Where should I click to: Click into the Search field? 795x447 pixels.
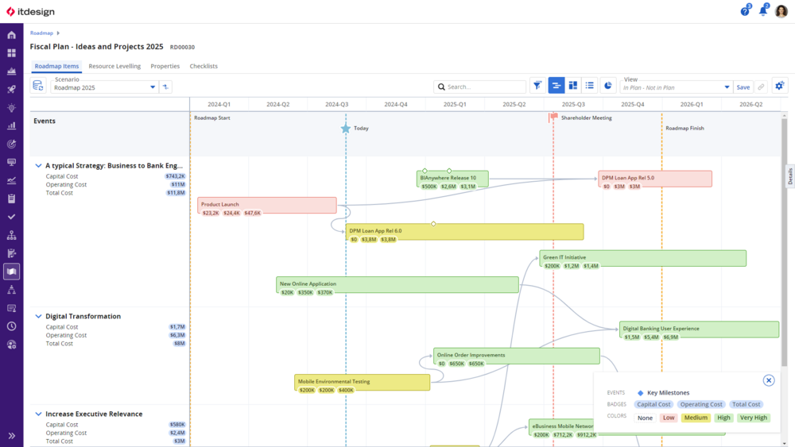tap(481, 87)
